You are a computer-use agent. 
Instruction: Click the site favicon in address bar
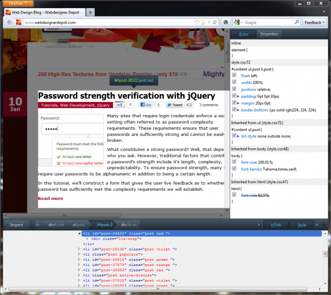(19, 22)
